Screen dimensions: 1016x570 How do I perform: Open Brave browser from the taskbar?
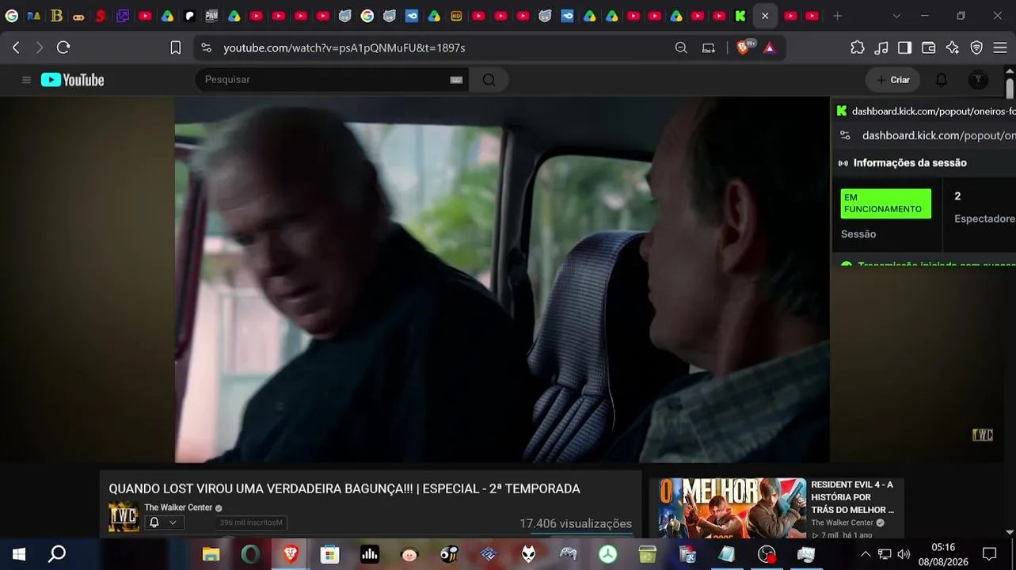pyautogui.click(x=291, y=554)
